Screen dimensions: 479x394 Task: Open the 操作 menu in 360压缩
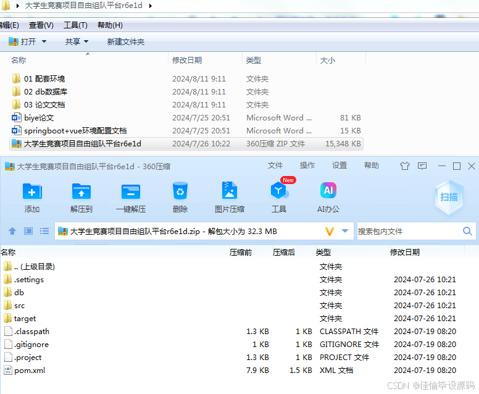307,166
